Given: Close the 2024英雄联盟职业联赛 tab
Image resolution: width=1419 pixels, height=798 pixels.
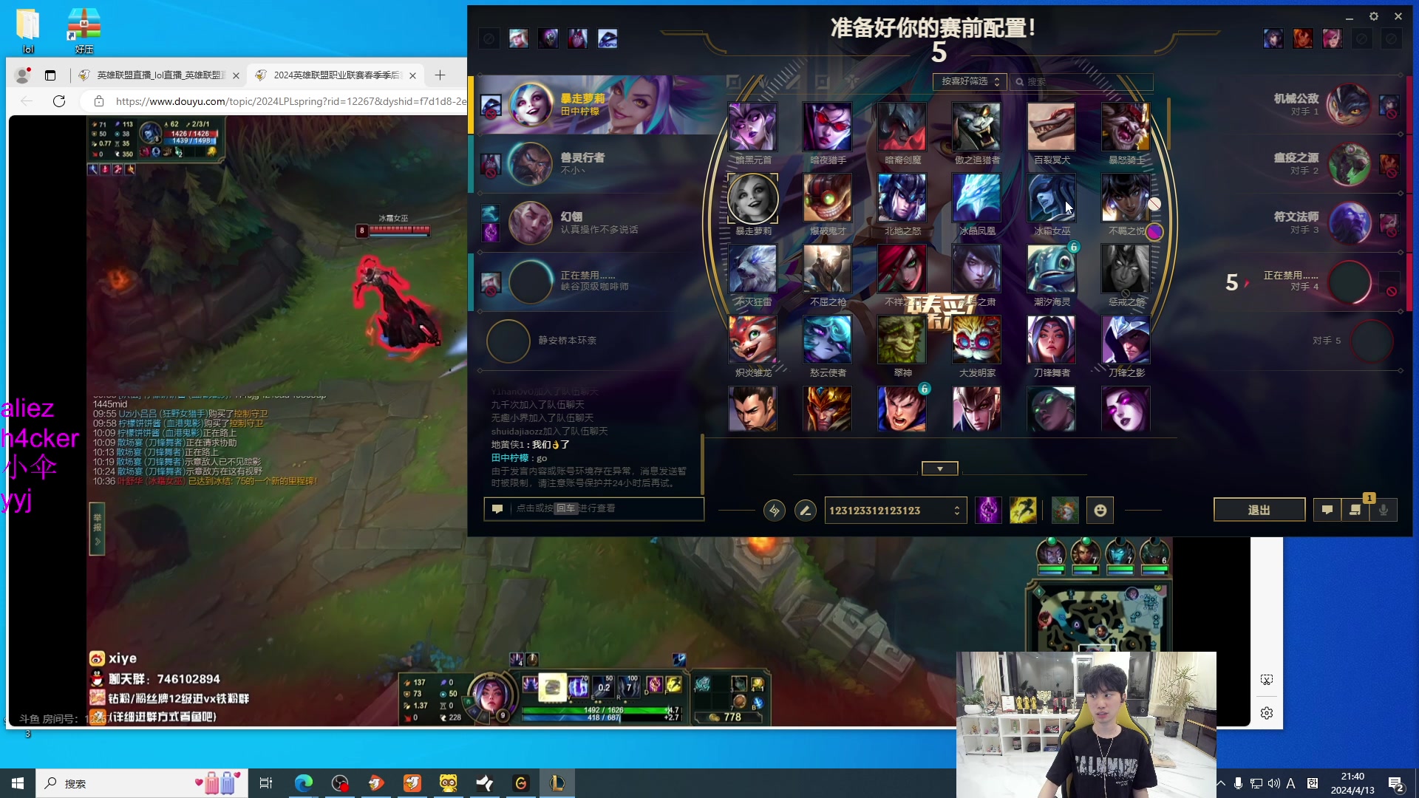Looking at the screenshot, I should (x=412, y=75).
